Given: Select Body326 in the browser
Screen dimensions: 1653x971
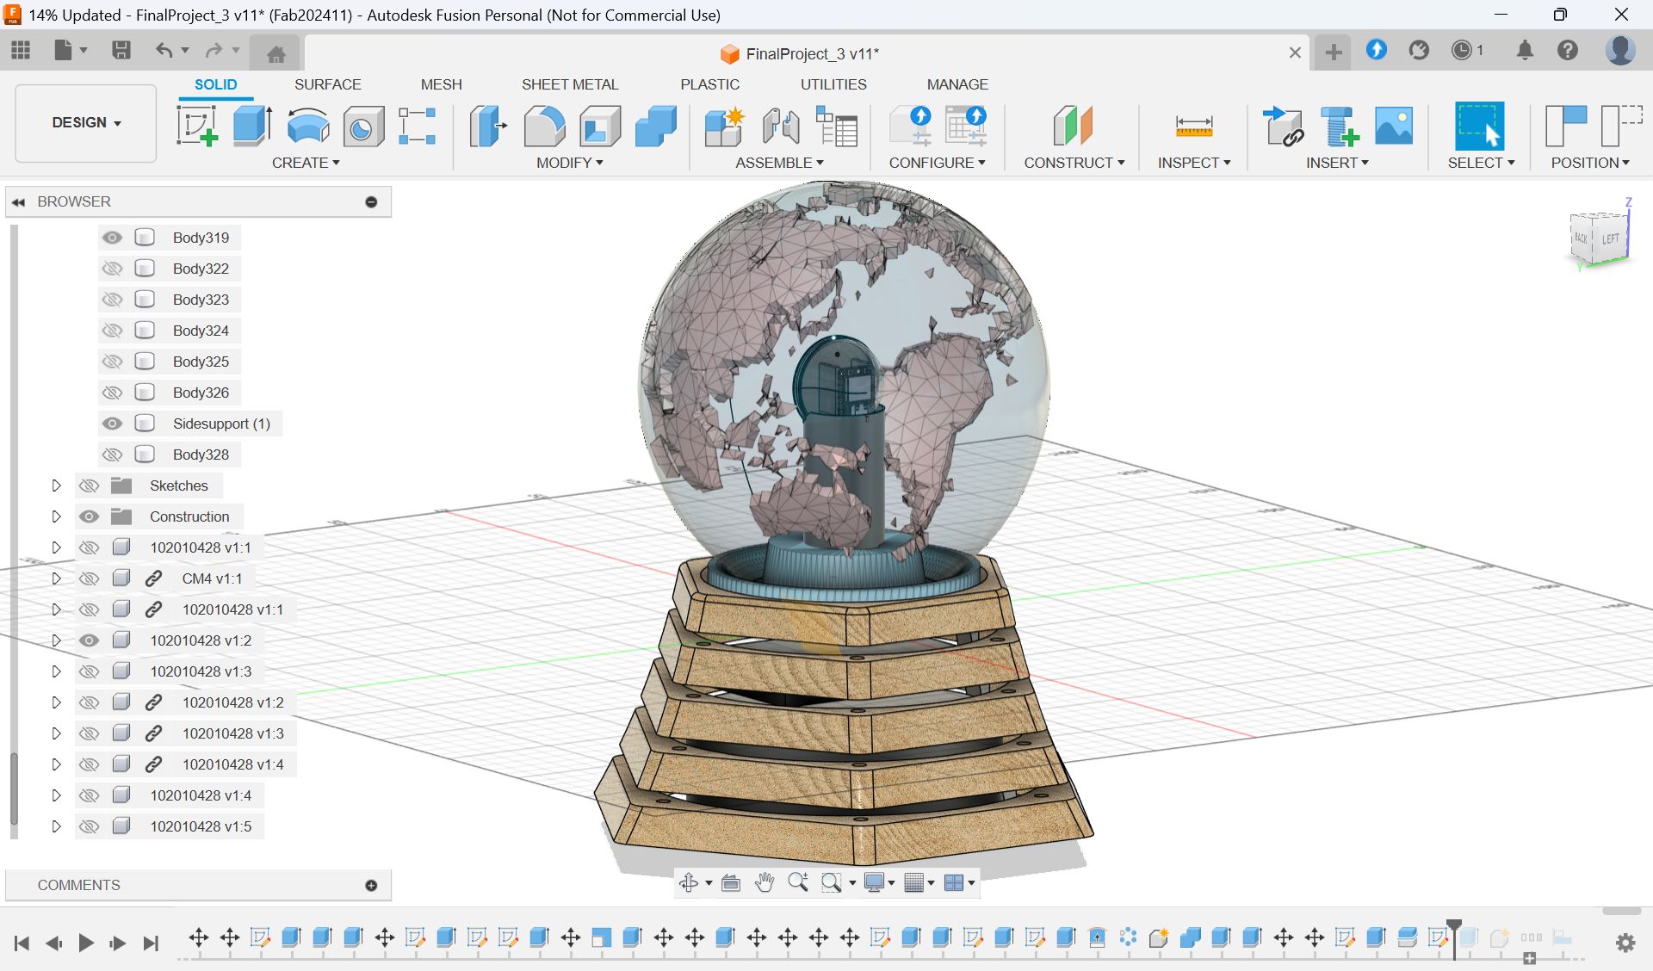Looking at the screenshot, I should click(x=201, y=393).
